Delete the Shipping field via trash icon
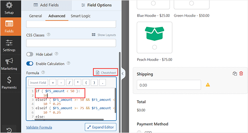 241,73
